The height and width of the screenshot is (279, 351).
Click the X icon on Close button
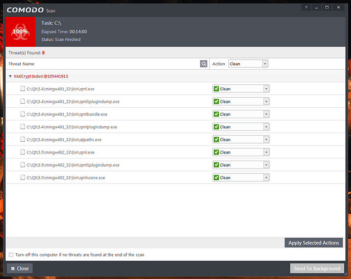tap(13, 268)
